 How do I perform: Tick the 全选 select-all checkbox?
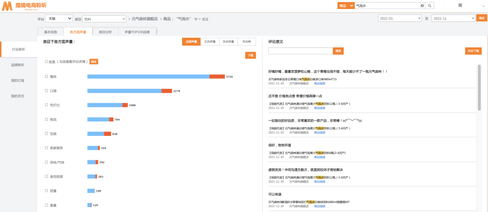pyautogui.click(x=47, y=62)
